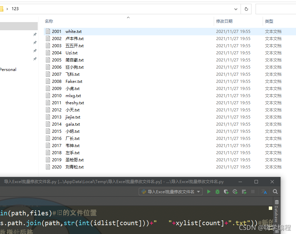
Task: Open the Personal item in navigation pane
Action: pos(8,69)
